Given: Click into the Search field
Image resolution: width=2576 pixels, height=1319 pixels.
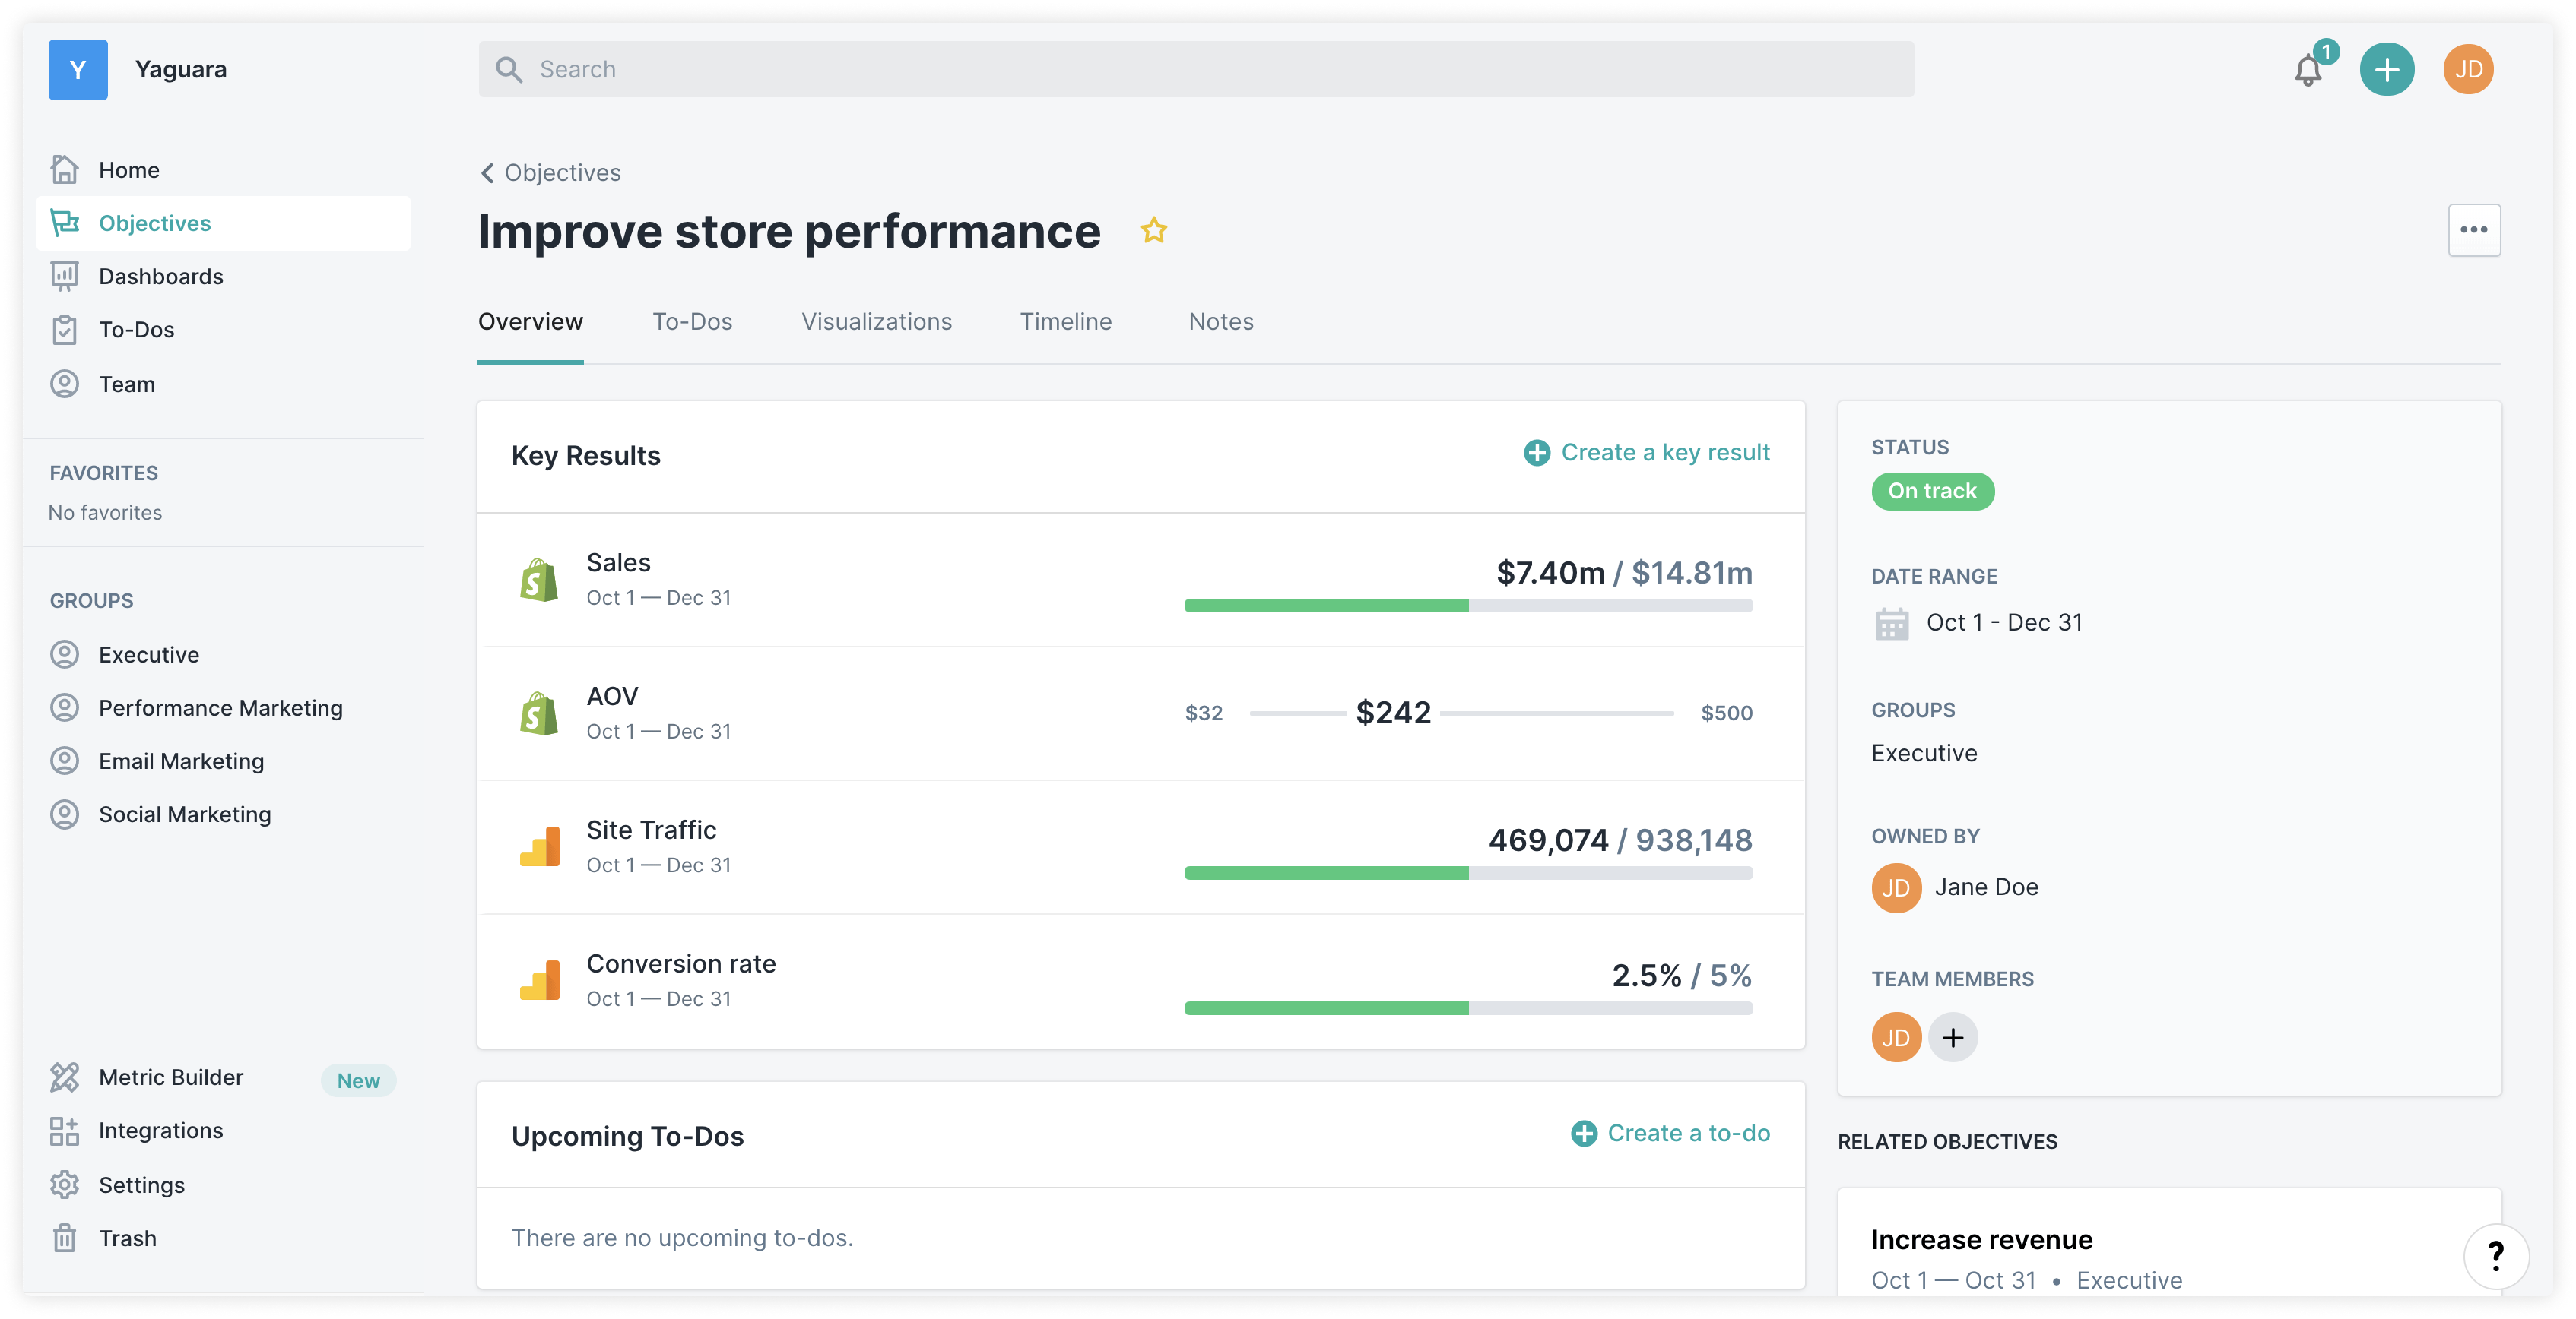Looking at the screenshot, I should 1195,70.
